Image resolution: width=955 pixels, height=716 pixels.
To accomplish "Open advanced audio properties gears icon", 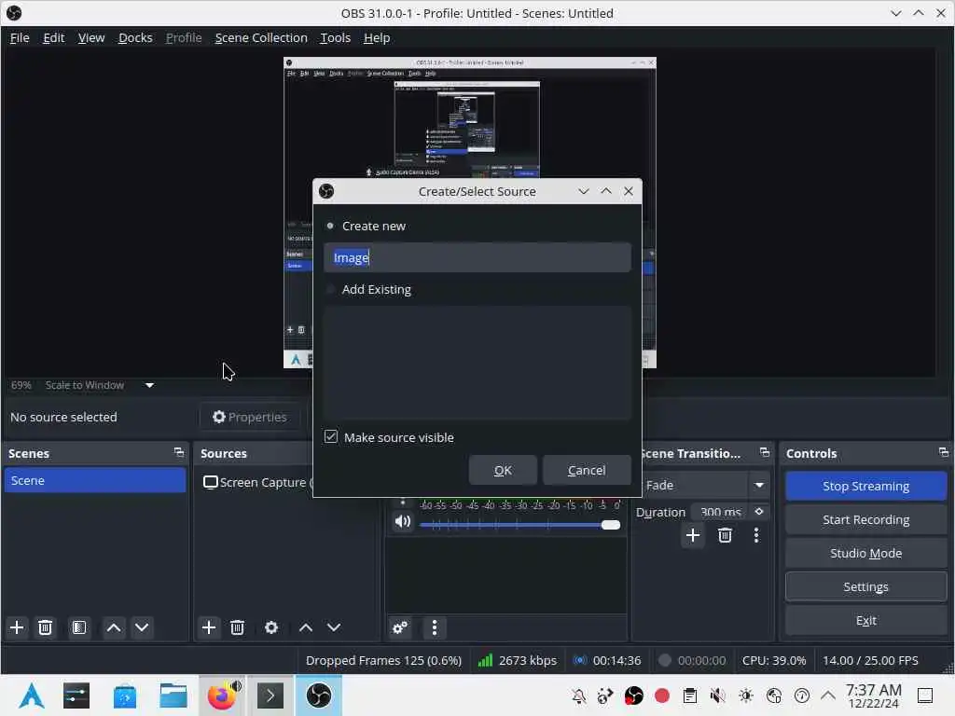I will click(400, 627).
